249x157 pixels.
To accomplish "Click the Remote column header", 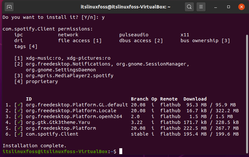I will click(169, 99).
